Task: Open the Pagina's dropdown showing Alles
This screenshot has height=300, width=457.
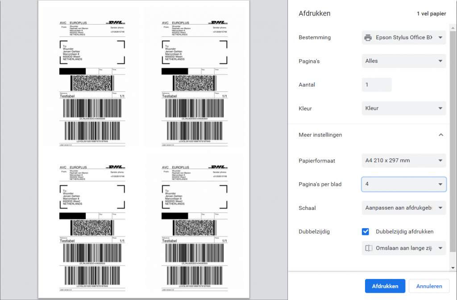Action: click(x=403, y=61)
